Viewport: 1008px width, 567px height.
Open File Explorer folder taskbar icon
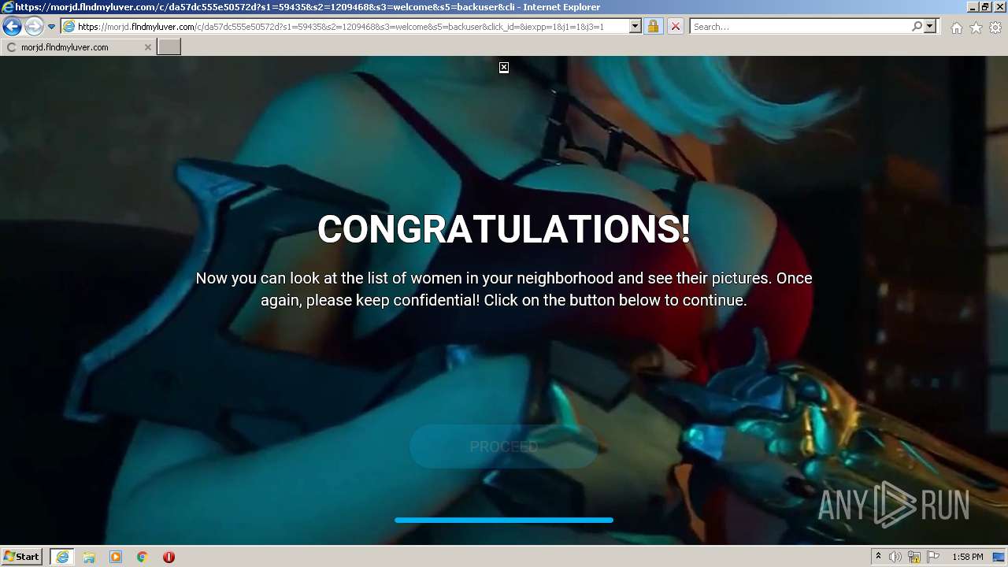[x=89, y=557]
